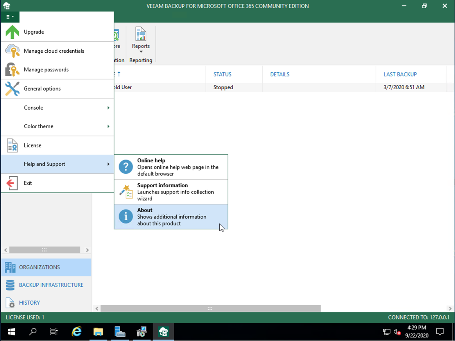Expand the Color theme submenu arrow
Viewport: 455px width, 341px height.
coord(108,126)
